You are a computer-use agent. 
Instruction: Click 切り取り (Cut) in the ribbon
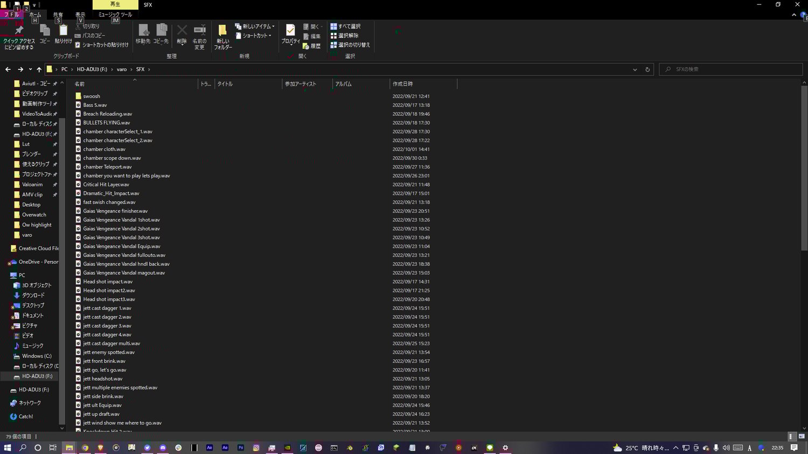87,26
